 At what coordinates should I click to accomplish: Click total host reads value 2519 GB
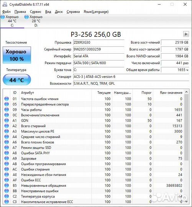[x=175, y=43]
